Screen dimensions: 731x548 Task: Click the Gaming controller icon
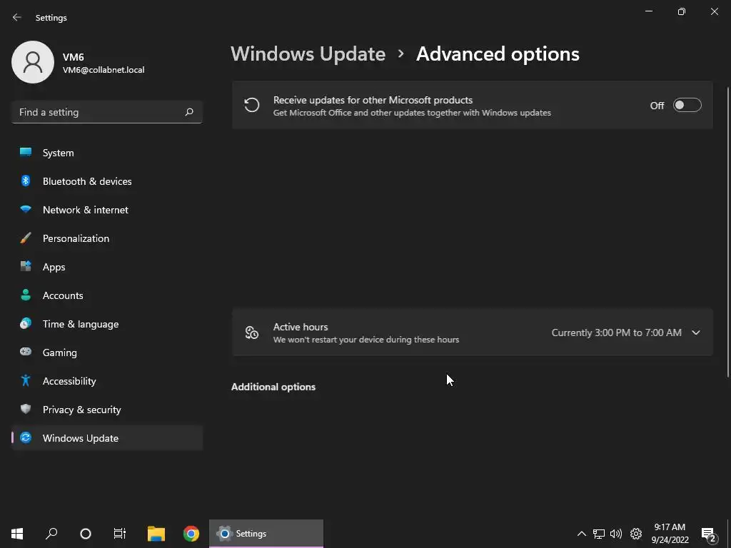point(26,351)
